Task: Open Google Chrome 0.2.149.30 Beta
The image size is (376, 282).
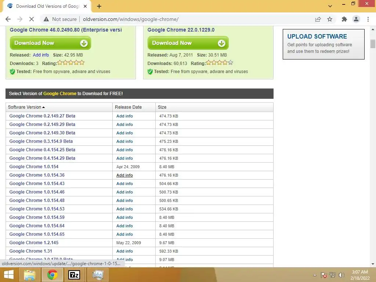Action: (x=42, y=133)
